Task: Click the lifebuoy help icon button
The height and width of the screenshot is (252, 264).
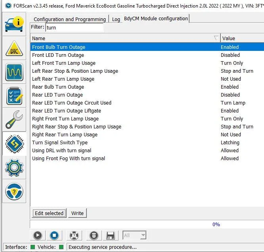Action: pos(74,235)
